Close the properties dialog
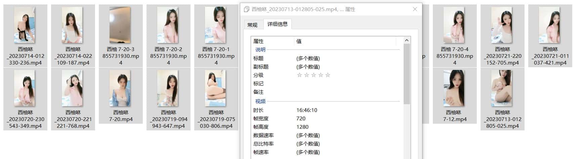The height and width of the screenshot is (159, 579). [x=415, y=9]
